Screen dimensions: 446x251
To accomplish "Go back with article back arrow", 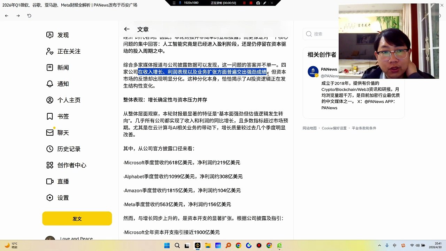I will (127, 29).
